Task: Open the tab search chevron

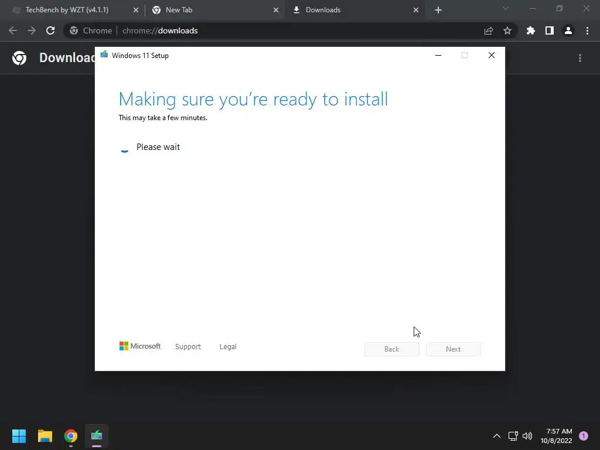Action: pos(506,8)
